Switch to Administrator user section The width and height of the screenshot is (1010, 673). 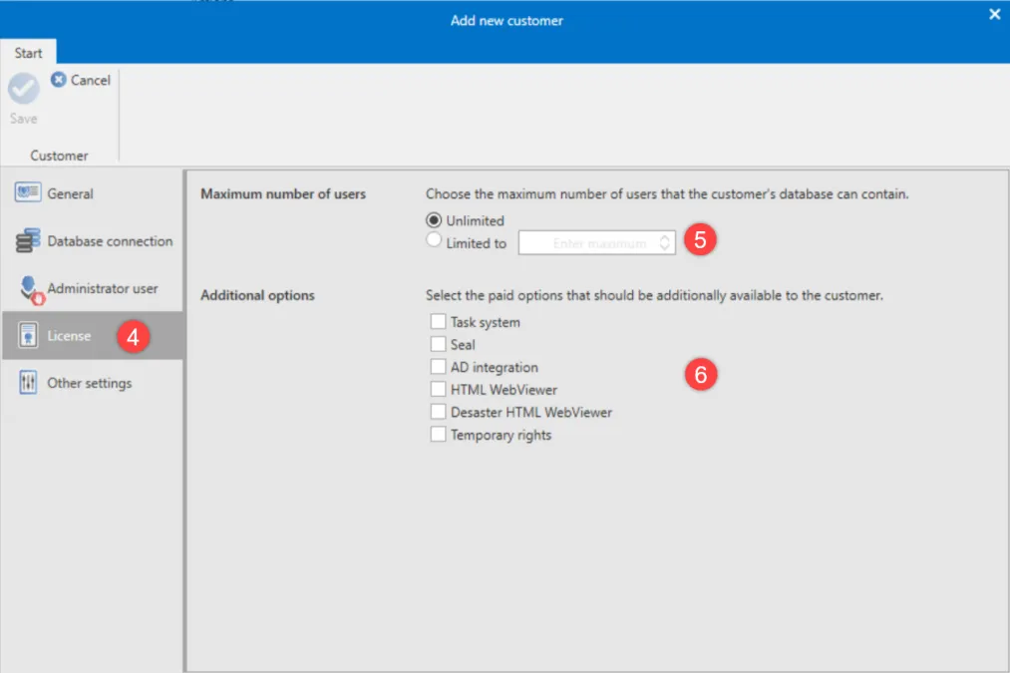click(93, 288)
